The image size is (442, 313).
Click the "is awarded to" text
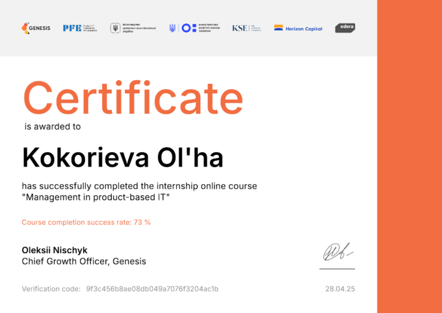point(53,127)
